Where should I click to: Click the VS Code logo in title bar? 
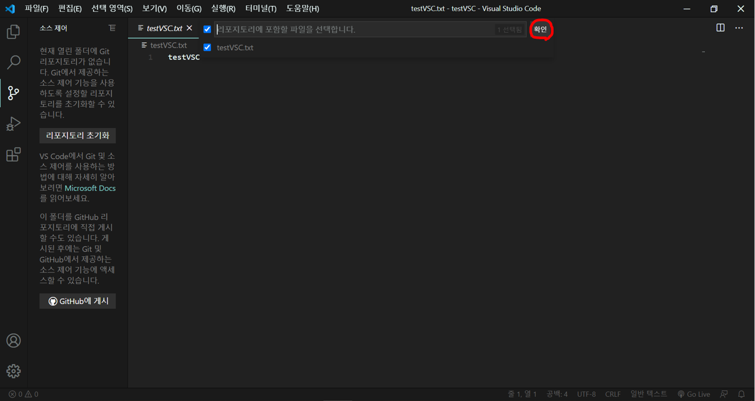point(10,8)
